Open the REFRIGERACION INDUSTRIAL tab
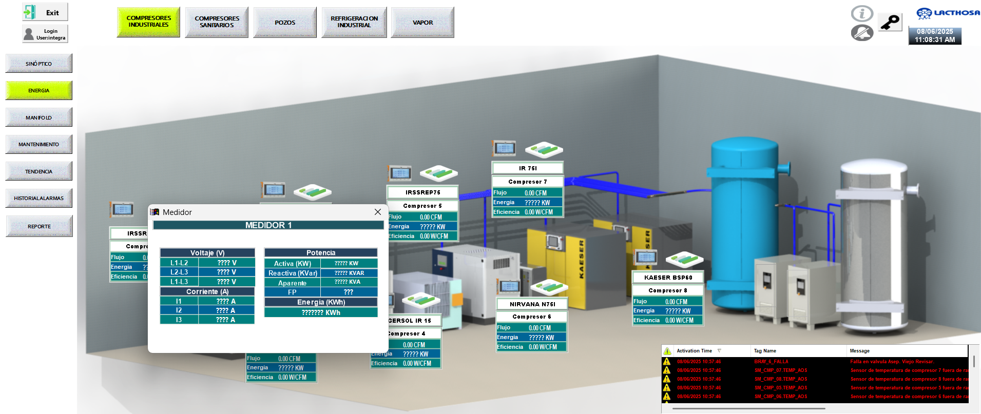The width and height of the screenshot is (981, 414). (354, 22)
